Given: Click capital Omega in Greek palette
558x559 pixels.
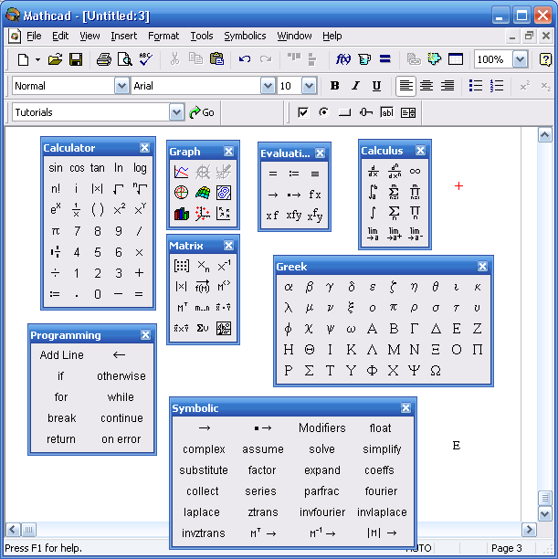Looking at the screenshot, I should 436,371.
